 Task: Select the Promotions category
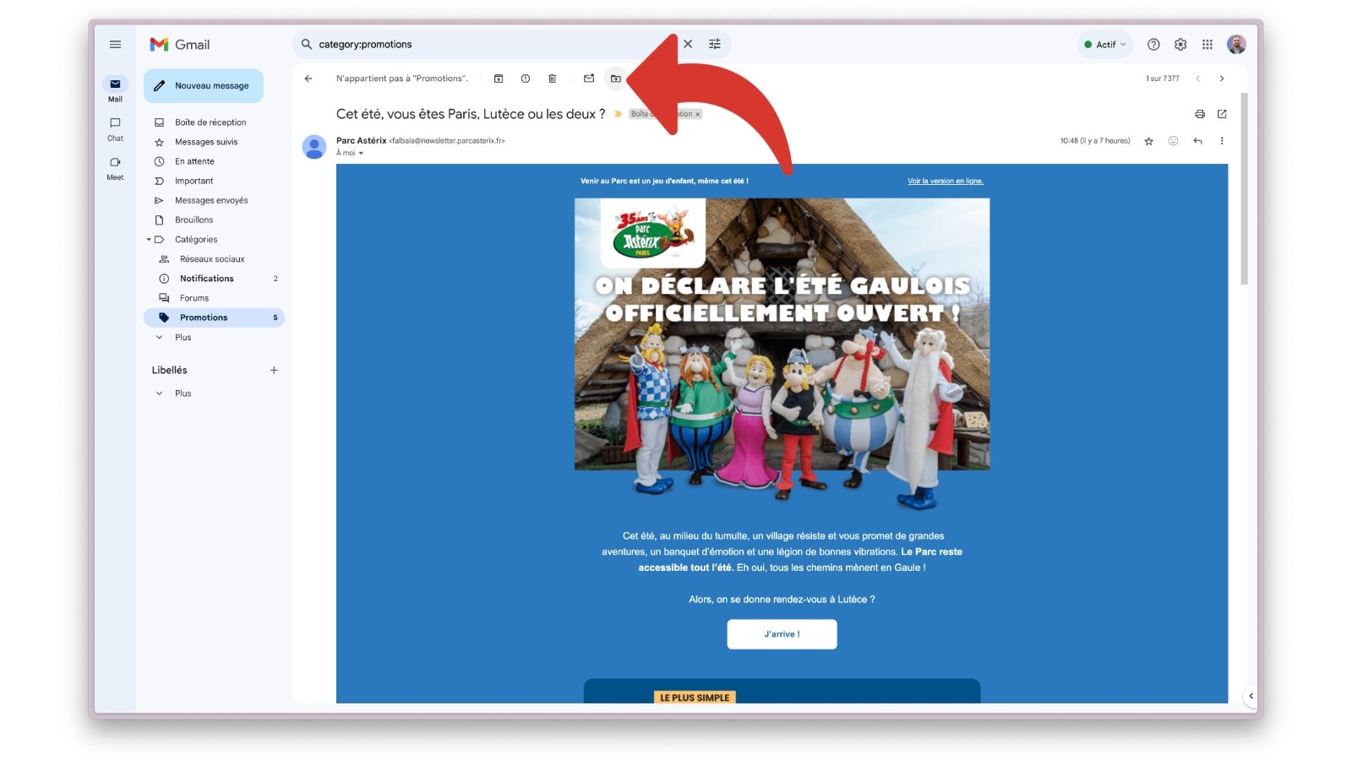pos(214,318)
